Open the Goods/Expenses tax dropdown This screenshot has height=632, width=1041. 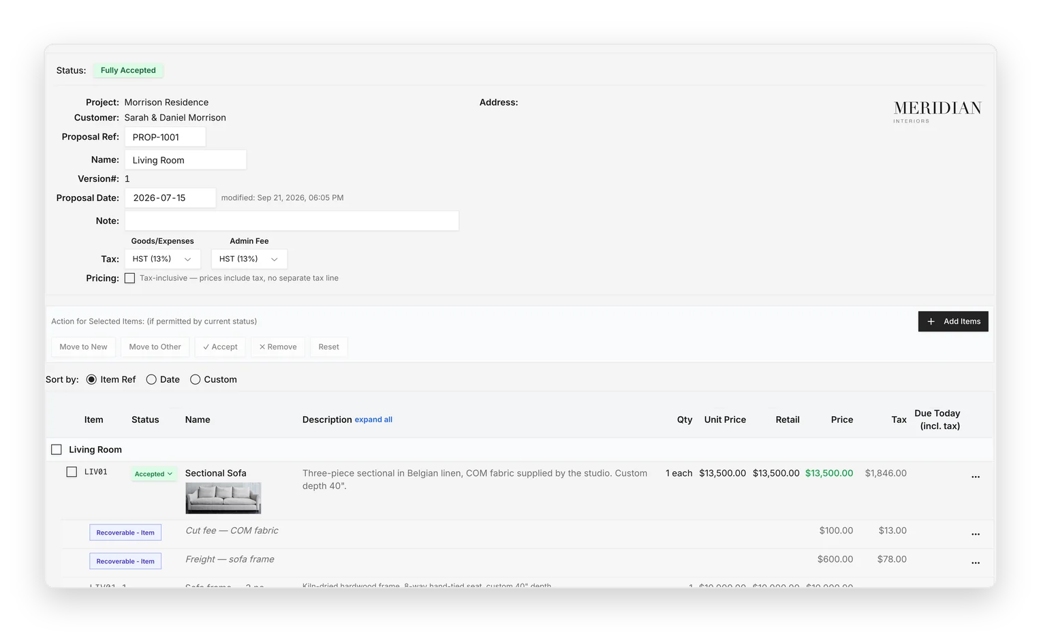tap(162, 259)
